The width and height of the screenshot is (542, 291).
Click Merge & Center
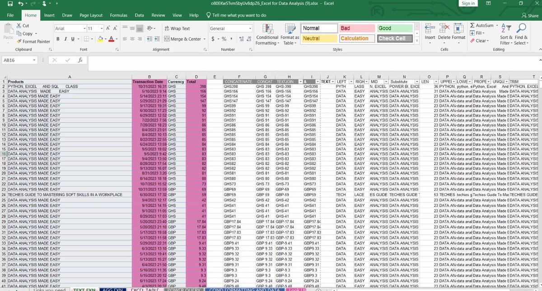pos(183,39)
